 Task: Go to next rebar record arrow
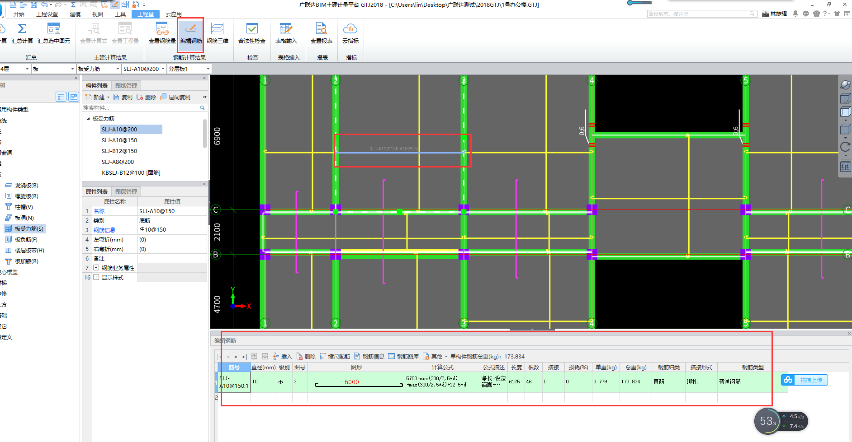pos(236,357)
